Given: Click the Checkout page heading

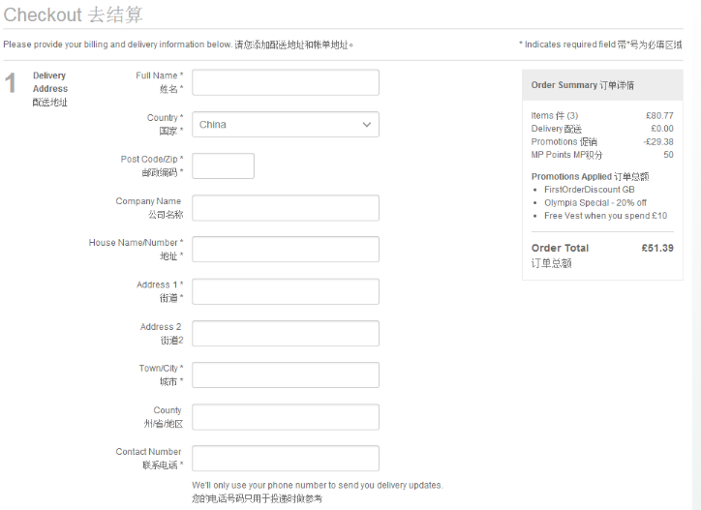Looking at the screenshot, I should (73, 15).
